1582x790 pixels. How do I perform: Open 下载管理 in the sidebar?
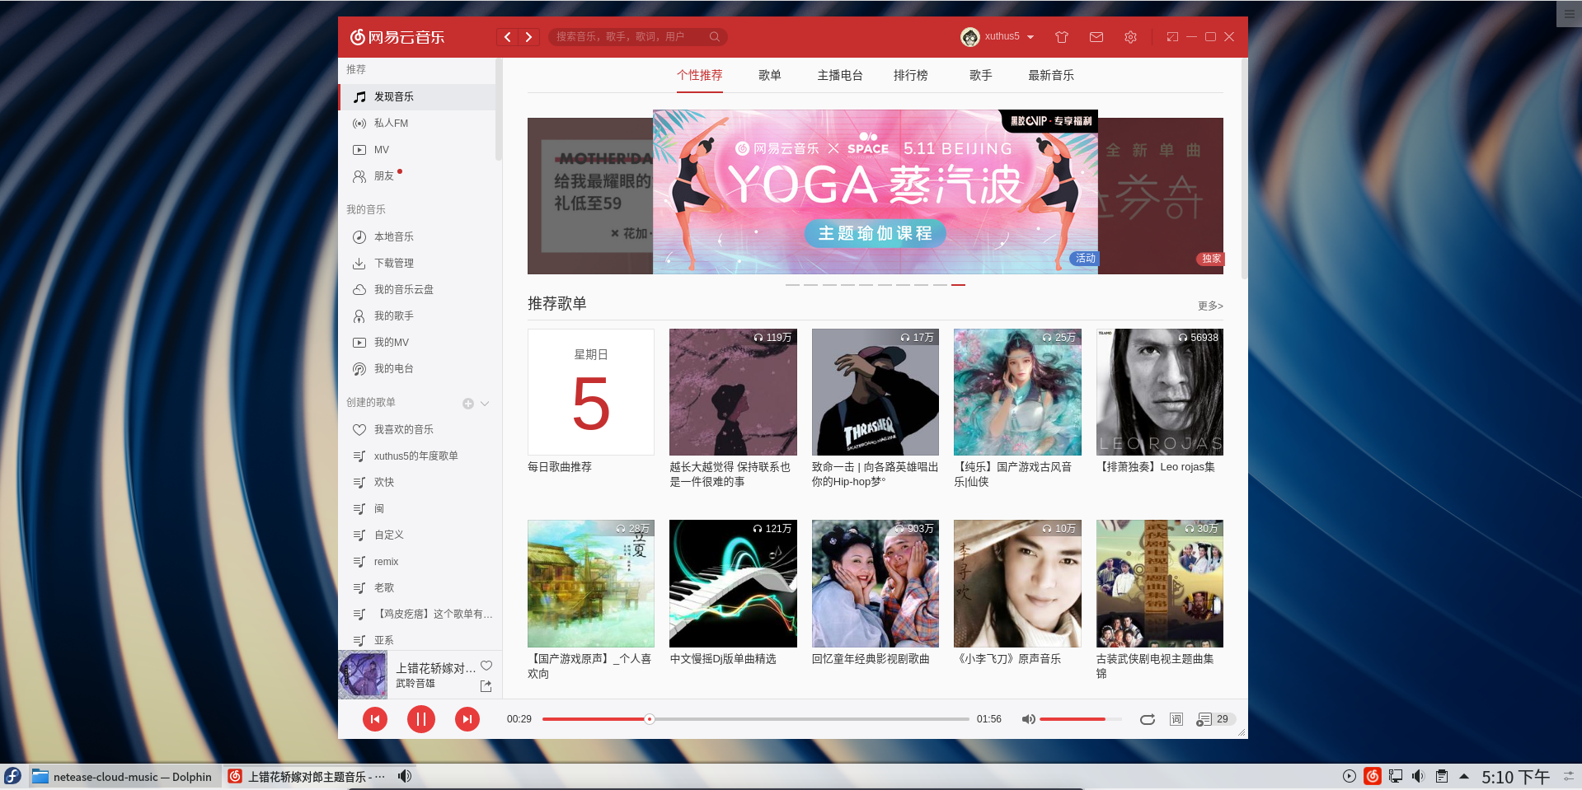coord(417,264)
